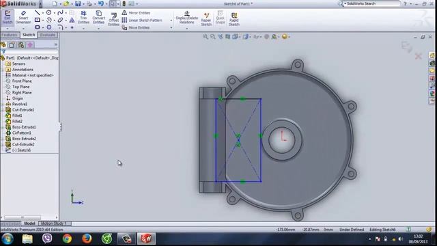The width and height of the screenshot is (437, 246).
Task: Select Top Plane in the tree
Action: coord(20,87)
